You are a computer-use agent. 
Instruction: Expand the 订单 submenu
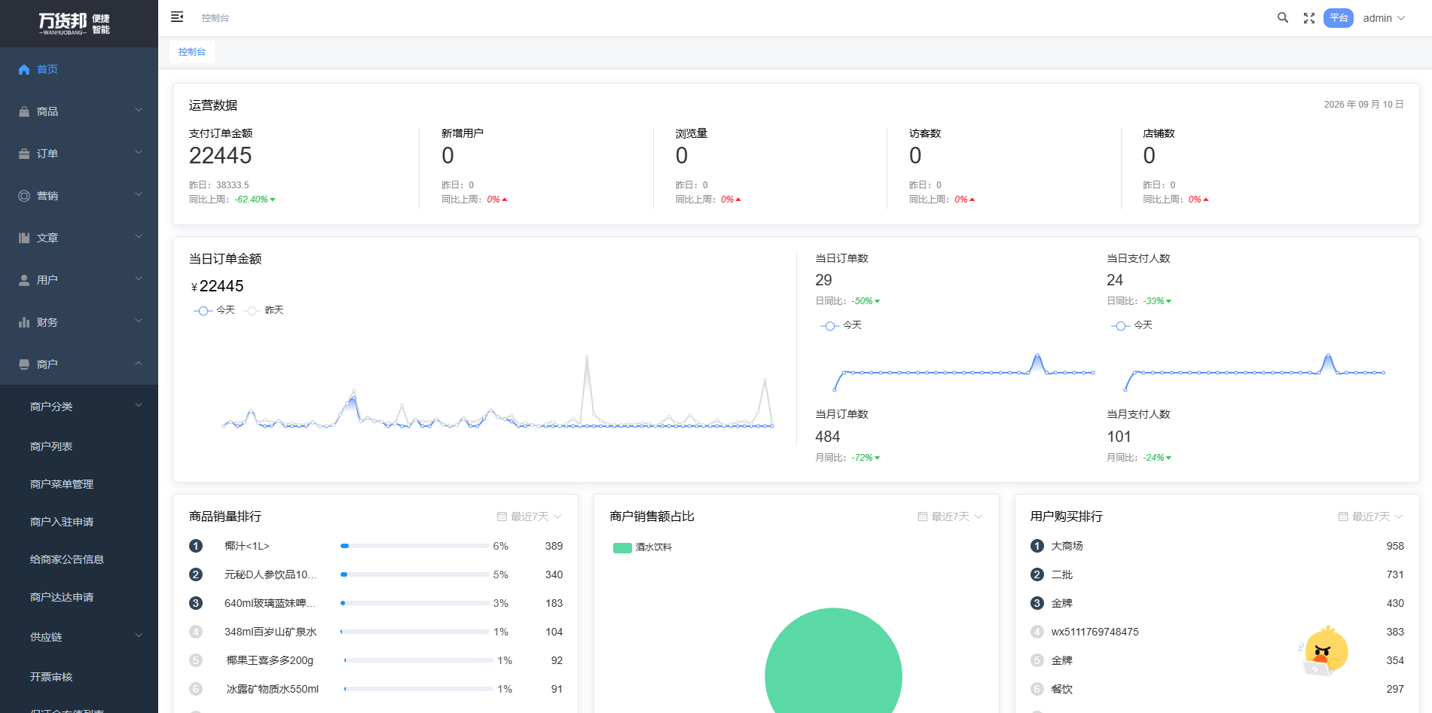click(139, 152)
